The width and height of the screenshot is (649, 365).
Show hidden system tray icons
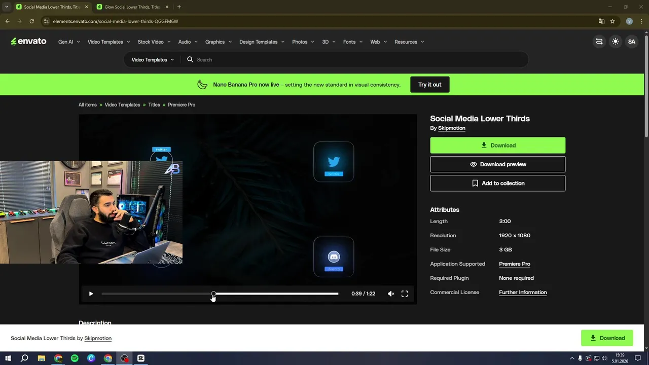[572, 358]
